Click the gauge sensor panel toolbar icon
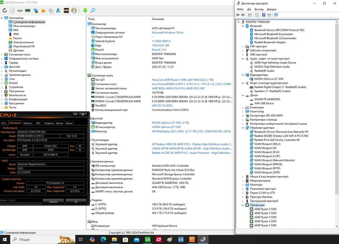 (x=74, y=10)
